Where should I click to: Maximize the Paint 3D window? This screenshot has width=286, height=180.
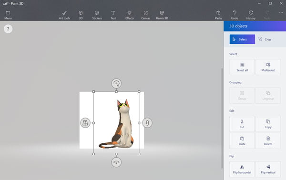(x=270, y=3)
